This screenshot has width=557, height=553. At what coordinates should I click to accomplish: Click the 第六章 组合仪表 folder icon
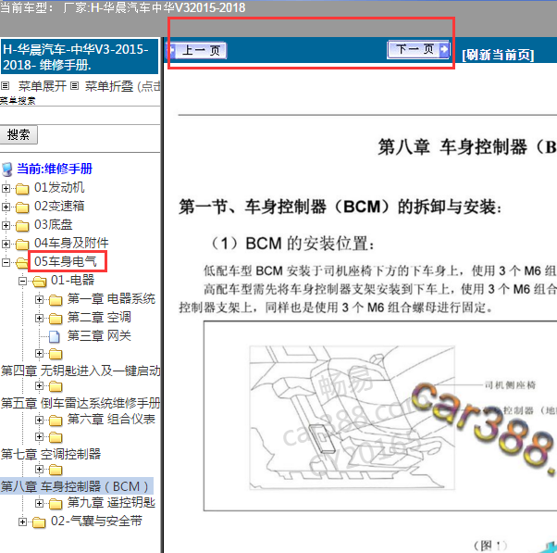tap(56, 421)
